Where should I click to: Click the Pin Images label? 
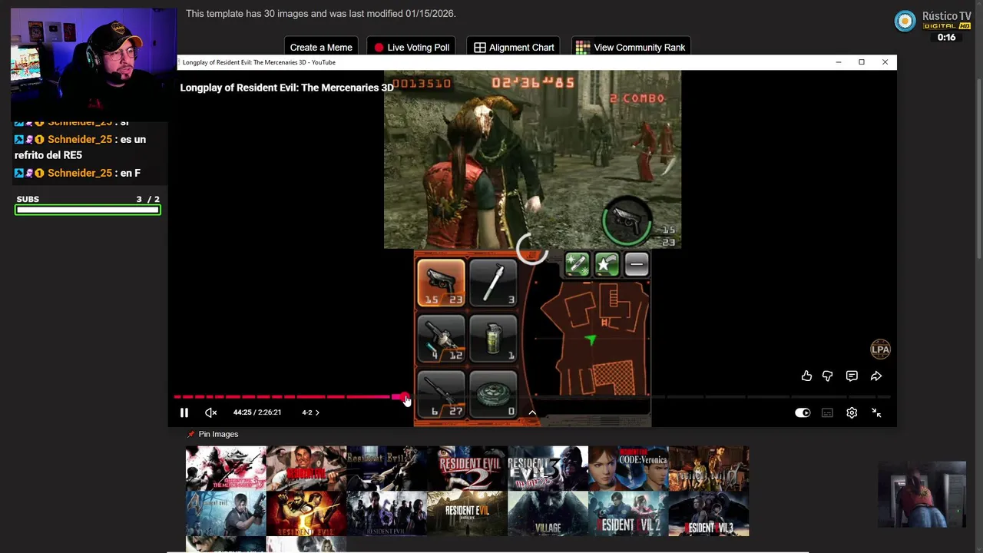[218, 434]
